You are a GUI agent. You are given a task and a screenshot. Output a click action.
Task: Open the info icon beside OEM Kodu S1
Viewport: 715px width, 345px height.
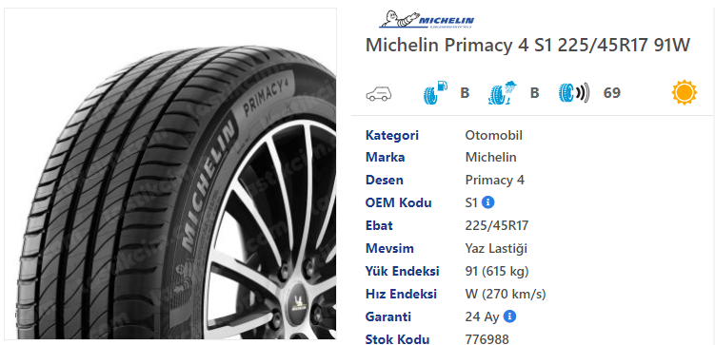tap(487, 202)
